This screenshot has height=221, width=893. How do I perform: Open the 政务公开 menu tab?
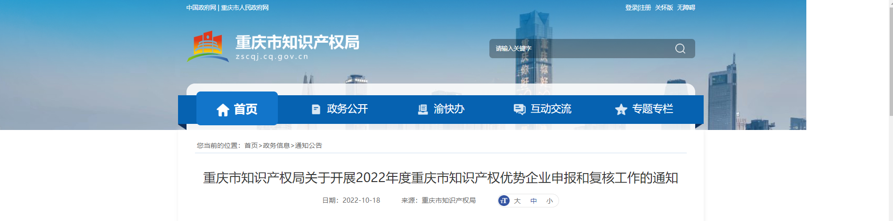340,109
